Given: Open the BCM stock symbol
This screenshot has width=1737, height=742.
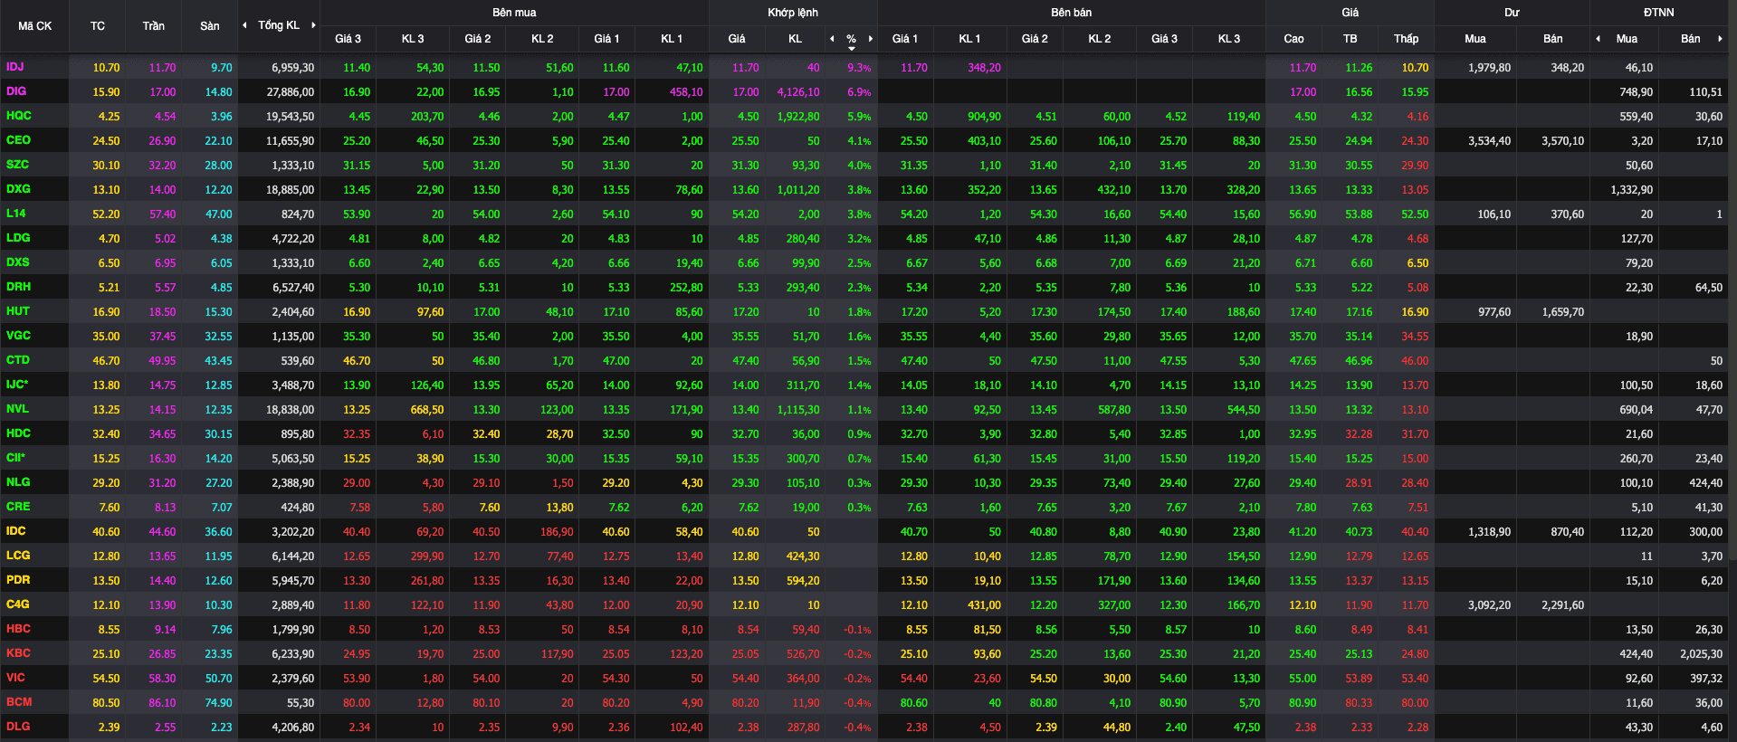Looking at the screenshot, I should coord(19,702).
